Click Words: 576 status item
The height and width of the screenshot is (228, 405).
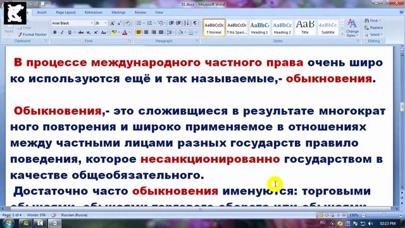[36, 215]
